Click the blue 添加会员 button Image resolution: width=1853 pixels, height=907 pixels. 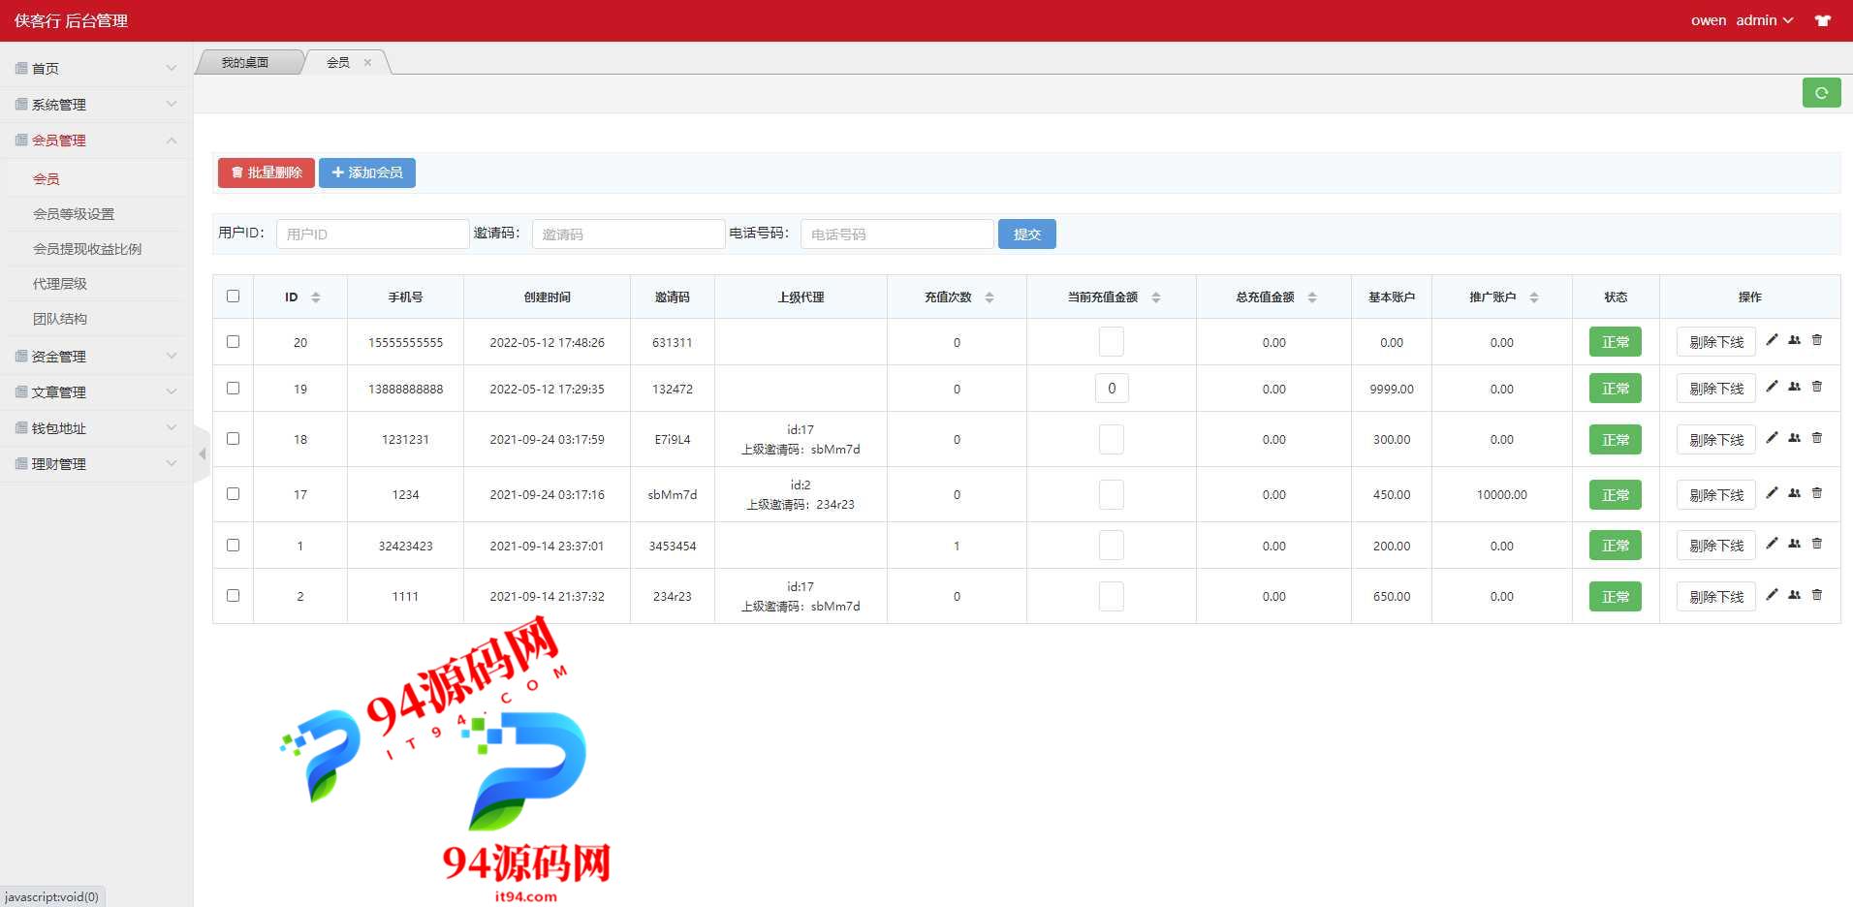click(367, 172)
